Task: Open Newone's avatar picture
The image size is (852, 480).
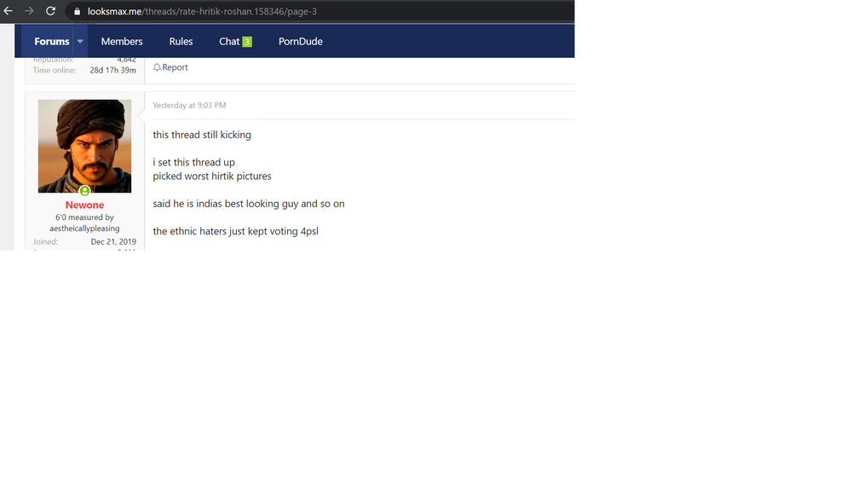Action: [84, 146]
